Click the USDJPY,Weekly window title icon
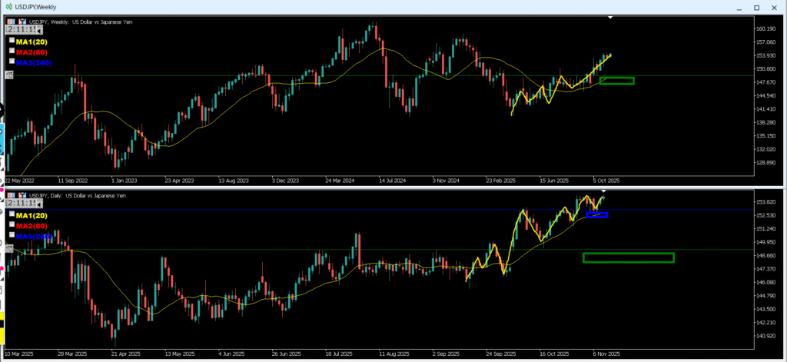The width and height of the screenshot is (787, 362). click(x=8, y=7)
